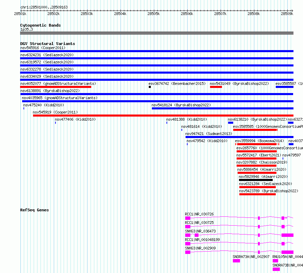Screen dimensions: 303x273
Task: Click the 28505k ruler position label
Action: (x=154, y=14)
